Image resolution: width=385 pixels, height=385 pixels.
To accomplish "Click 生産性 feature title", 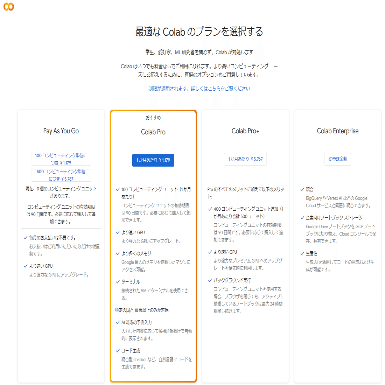I will pos(311,253).
